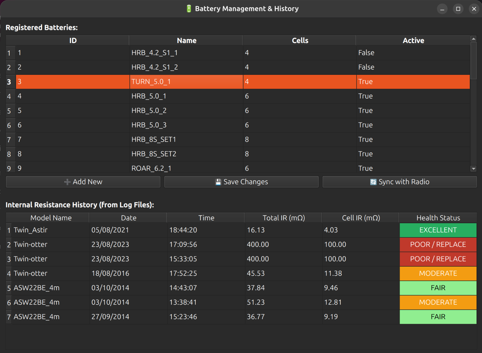Click FAIR in the 14:43:07 row
The width and height of the screenshot is (482, 353).
[438, 288]
